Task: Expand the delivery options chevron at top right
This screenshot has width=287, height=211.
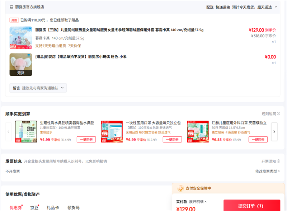Action: click(276, 7)
